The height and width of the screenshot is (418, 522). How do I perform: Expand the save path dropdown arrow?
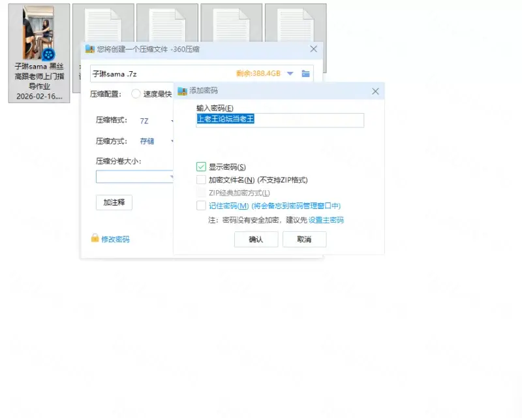[x=290, y=74]
